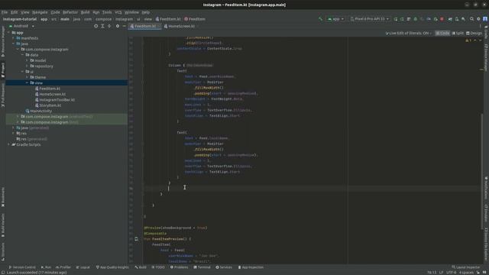Expand the theme package node
This screenshot has width=489, height=275.
(x=28, y=77)
